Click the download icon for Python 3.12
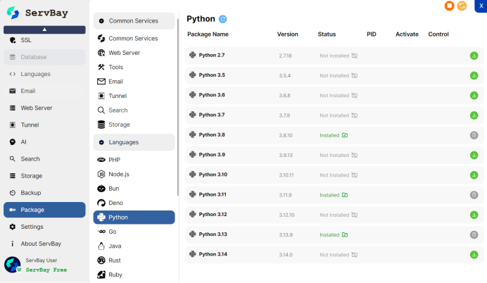This screenshot has height=283, width=487. point(474,215)
